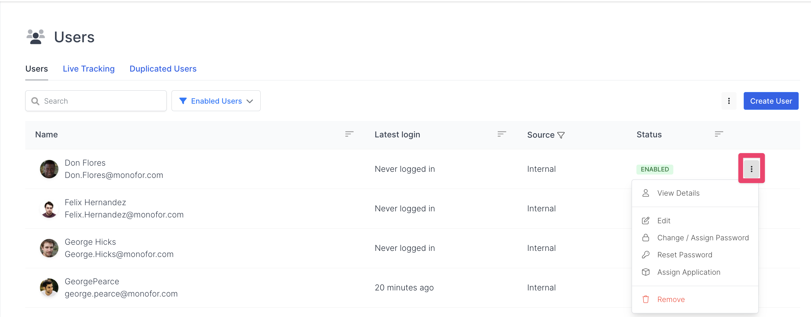811x317 pixels.
Task: Click George Hicks's avatar thumbnail
Action: click(x=49, y=248)
